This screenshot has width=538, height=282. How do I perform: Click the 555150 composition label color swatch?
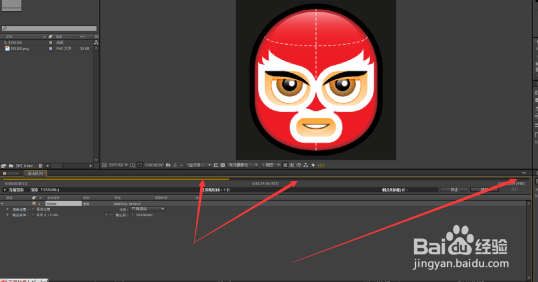point(51,43)
